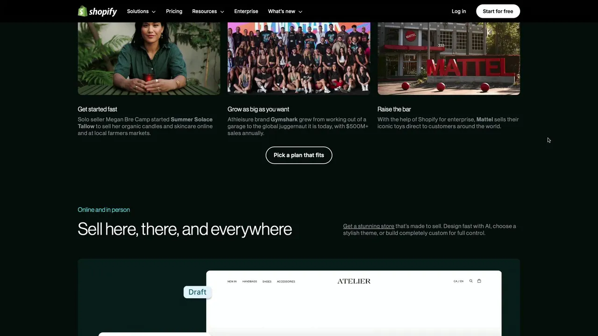Click the Log in link

[x=459, y=11]
